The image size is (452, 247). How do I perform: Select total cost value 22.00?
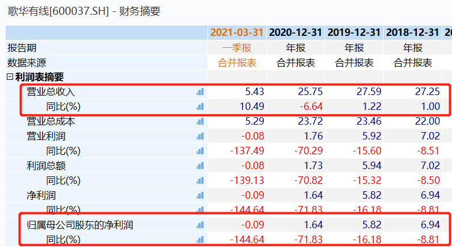point(427,121)
